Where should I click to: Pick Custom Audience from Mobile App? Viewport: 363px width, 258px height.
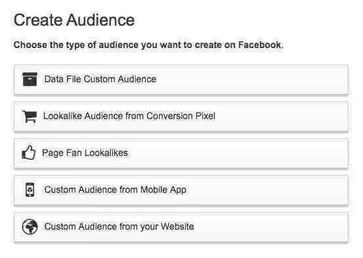(181, 190)
